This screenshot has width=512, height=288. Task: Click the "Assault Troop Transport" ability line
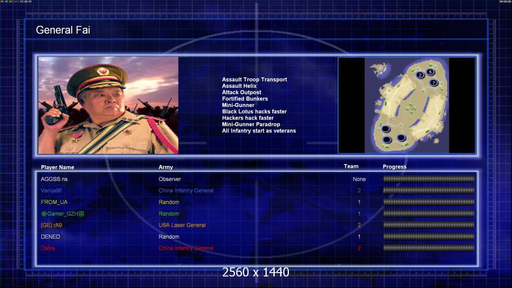point(255,79)
